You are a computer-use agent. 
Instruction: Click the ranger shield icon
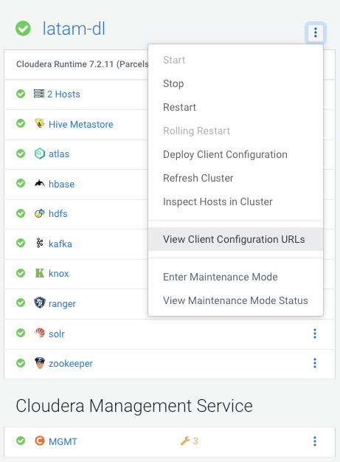pos(39,303)
